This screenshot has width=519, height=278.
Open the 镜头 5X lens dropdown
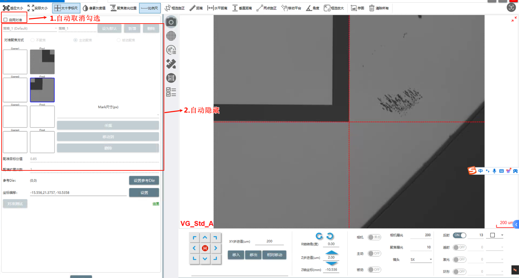(x=421, y=260)
